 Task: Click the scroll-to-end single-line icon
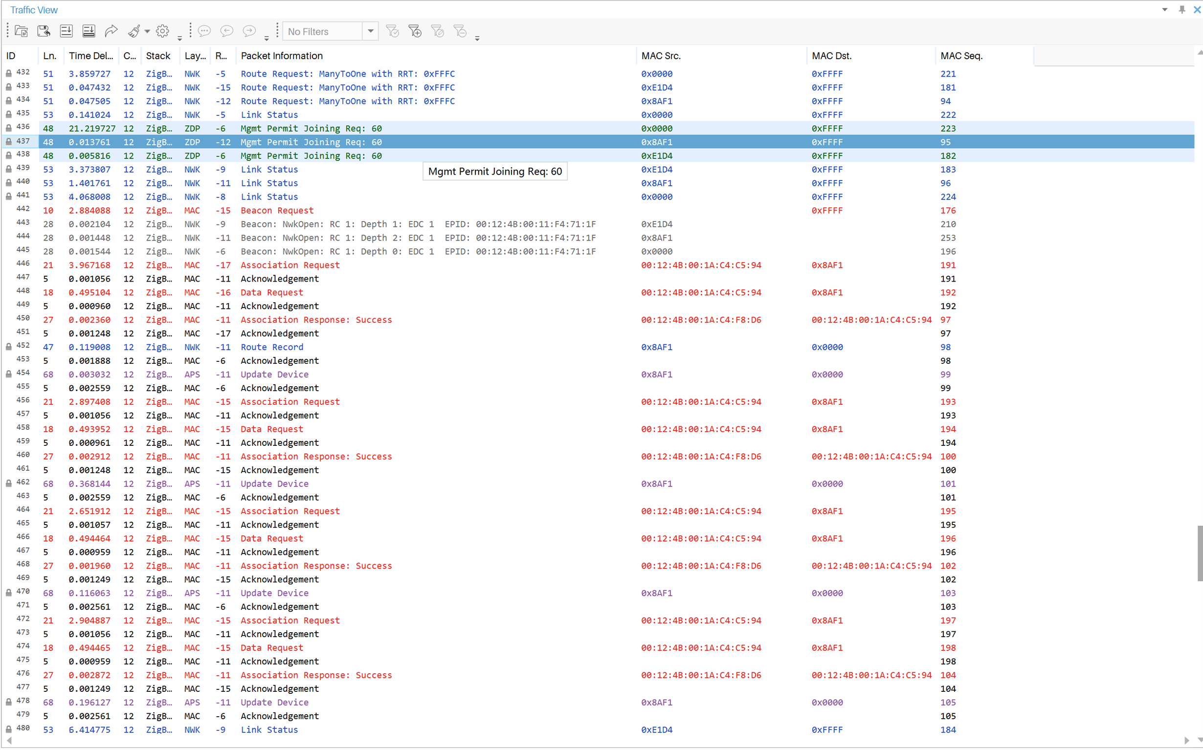click(66, 31)
